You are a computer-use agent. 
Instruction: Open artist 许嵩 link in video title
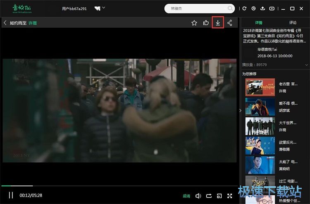coord(33,23)
